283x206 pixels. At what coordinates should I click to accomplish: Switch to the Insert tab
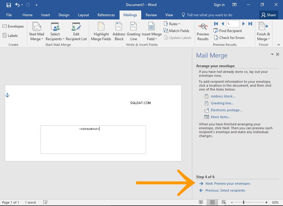pos(45,15)
